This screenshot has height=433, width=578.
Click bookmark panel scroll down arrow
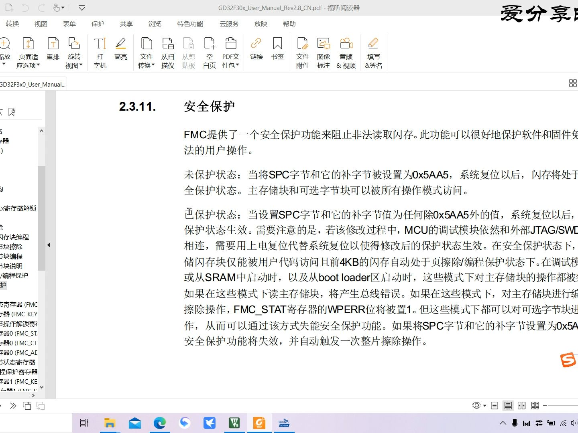point(41,387)
